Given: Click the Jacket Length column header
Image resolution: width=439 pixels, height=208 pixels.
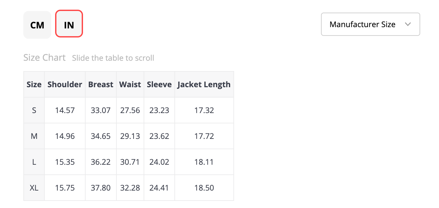Looking at the screenshot, I should (x=204, y=84).
